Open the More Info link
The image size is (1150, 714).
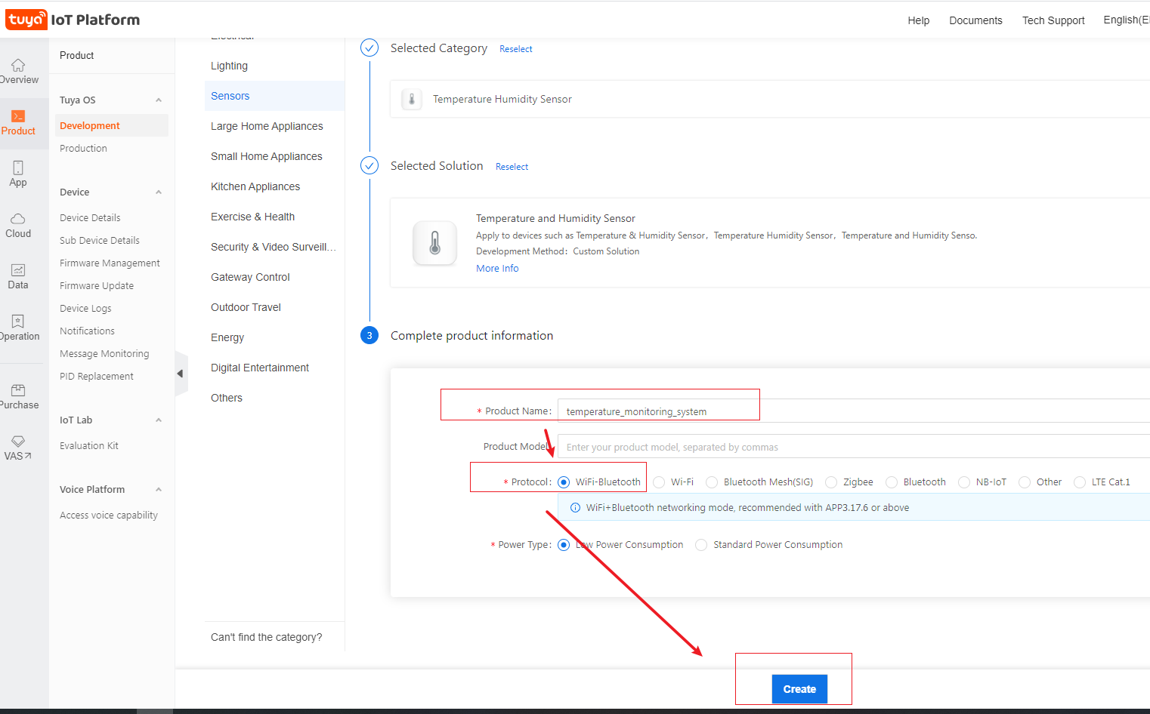tap(497, 269)
